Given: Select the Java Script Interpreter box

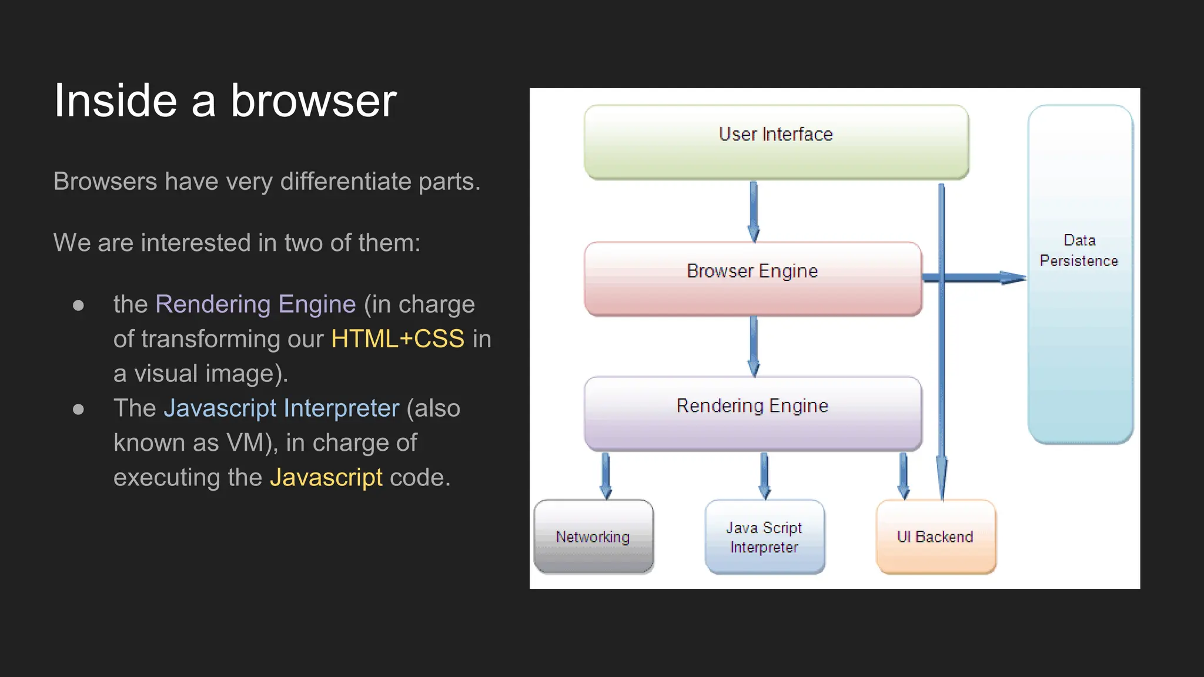Looking at the screenshot, I should [764, 537].
